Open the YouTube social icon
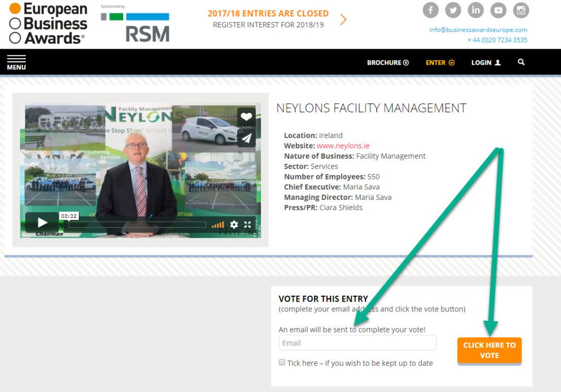 tap(498, 10)
